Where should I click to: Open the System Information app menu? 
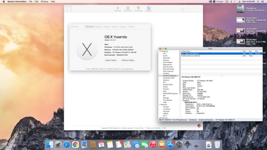17,2
